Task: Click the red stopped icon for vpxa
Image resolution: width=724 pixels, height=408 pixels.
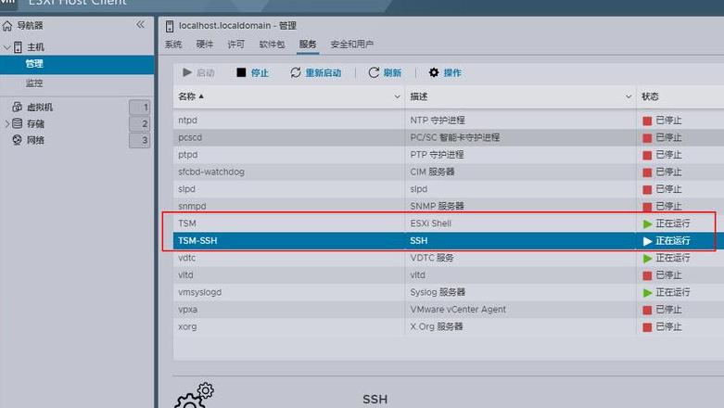Action: tap(647, 310)
